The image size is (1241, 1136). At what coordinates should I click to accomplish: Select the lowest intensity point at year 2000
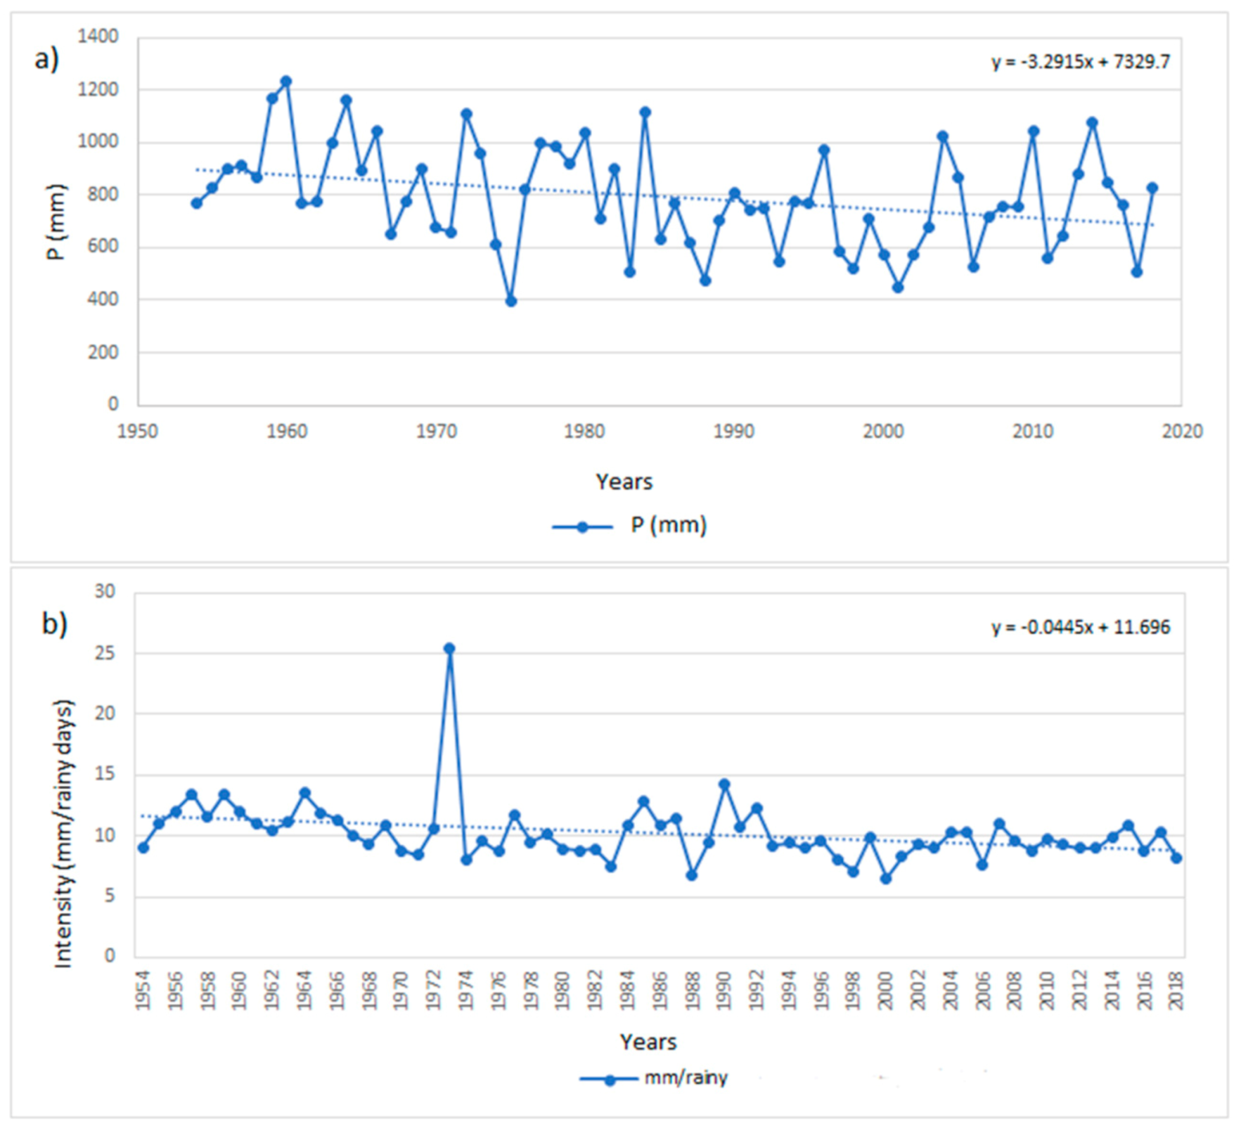(886, 879)
